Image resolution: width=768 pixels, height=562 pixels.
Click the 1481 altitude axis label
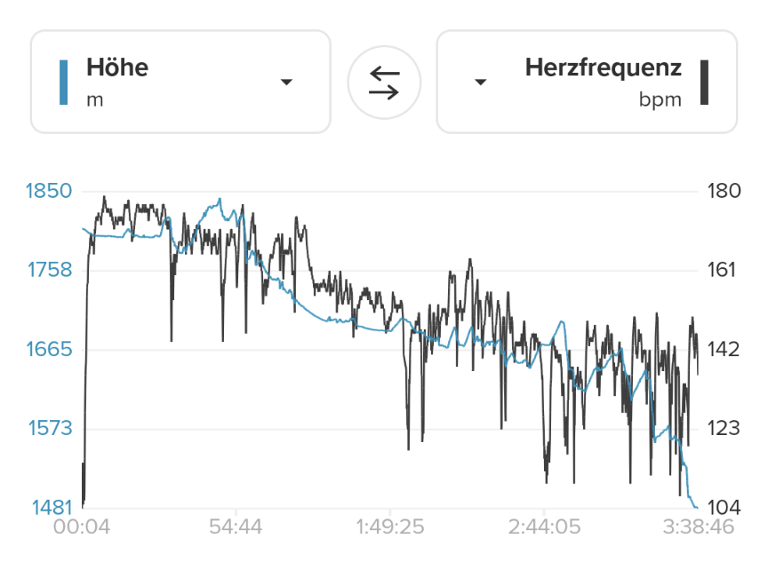click(x=52, y=508)
